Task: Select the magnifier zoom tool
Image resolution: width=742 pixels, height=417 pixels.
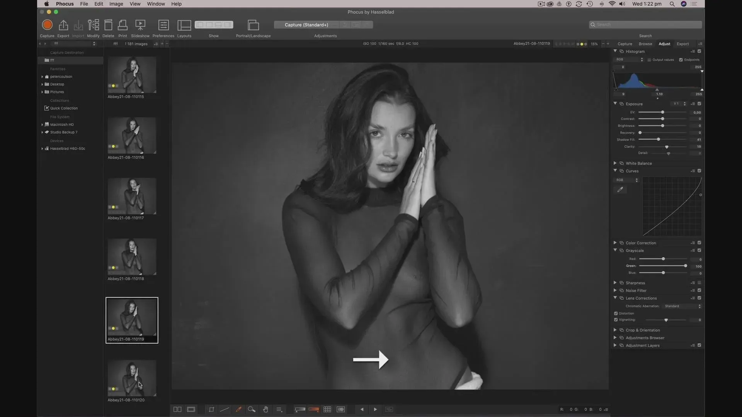Action: pos(252,409)
